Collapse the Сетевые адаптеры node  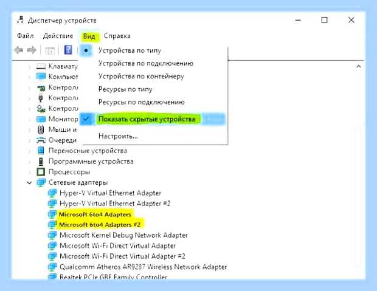coord(29,183)
